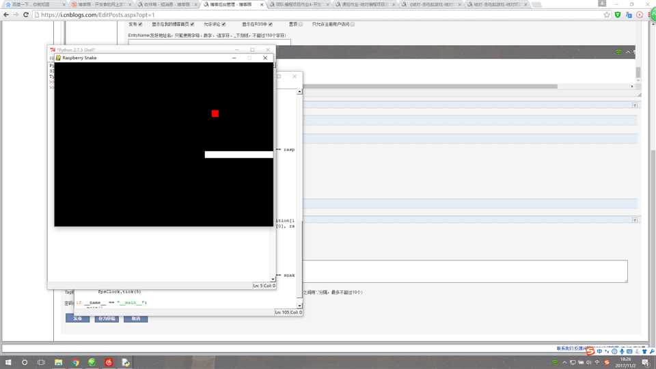The image size is (656, 369).
Task: Click the green shield extension icon
Action: click(x=618, y=14)
